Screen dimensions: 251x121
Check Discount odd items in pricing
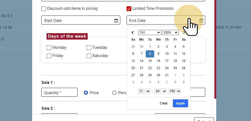(x=44, y=9)
